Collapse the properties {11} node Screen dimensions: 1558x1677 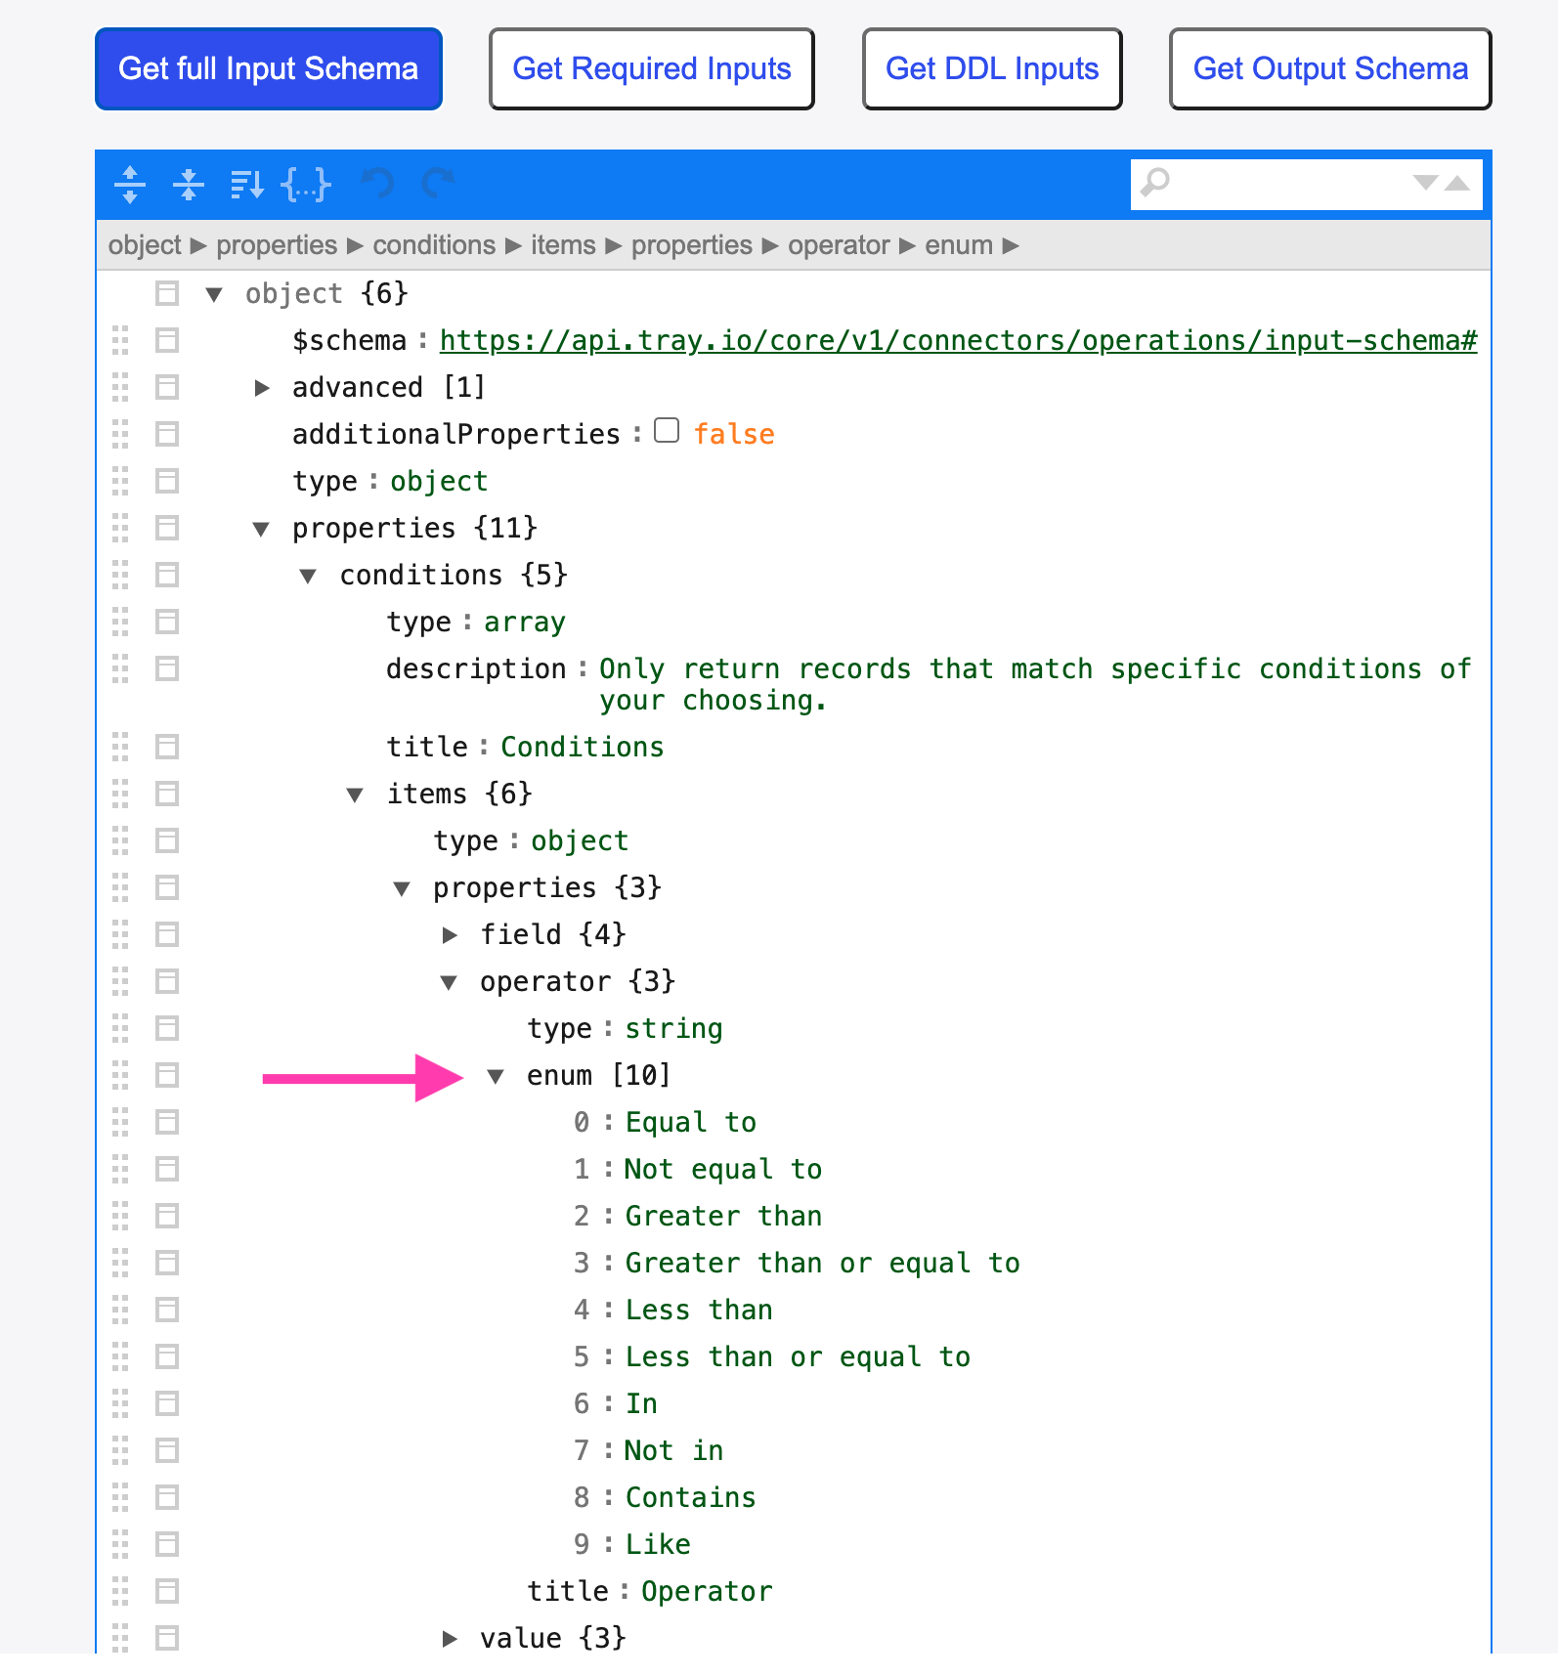[261, 529]
